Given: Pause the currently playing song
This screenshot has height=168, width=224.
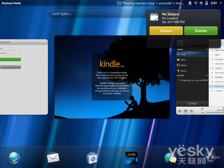Looking at the screenshot, I should 185,111.
